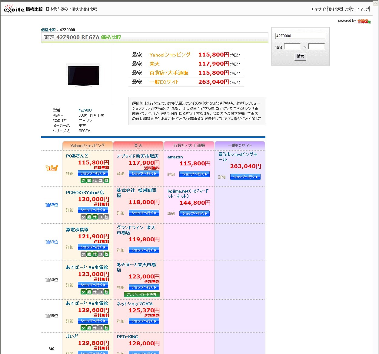
Task: Click PCあきんど's コ convenience store payment icon
Action: pos(101,180)
